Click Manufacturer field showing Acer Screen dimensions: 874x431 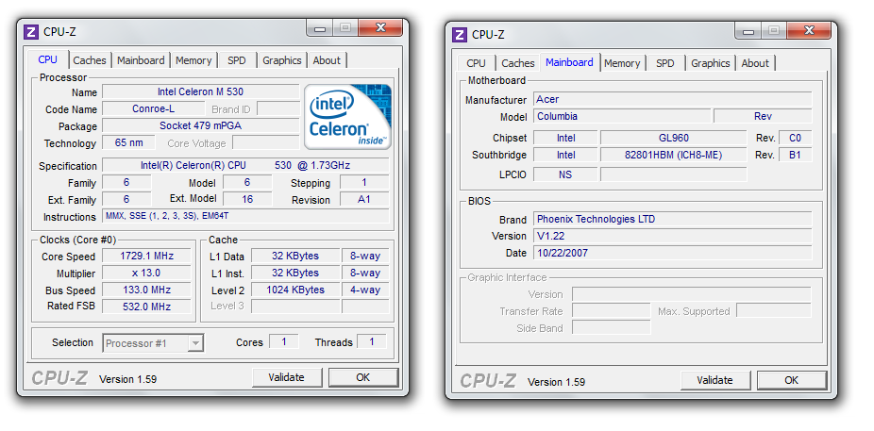[673, 100]
